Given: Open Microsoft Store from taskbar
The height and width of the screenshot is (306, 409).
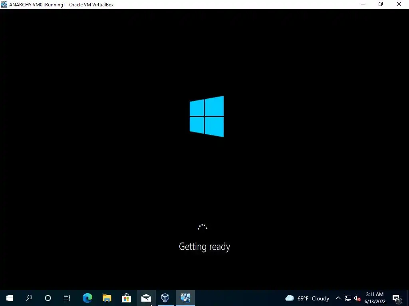Looking at the screenshot, I should tap(126, 298).
